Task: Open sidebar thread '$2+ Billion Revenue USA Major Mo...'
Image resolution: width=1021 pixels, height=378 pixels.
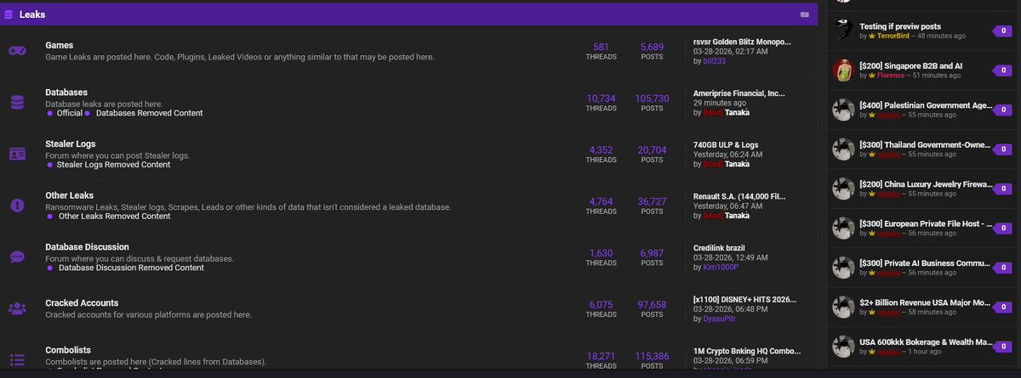Action: tap(926, 302)
